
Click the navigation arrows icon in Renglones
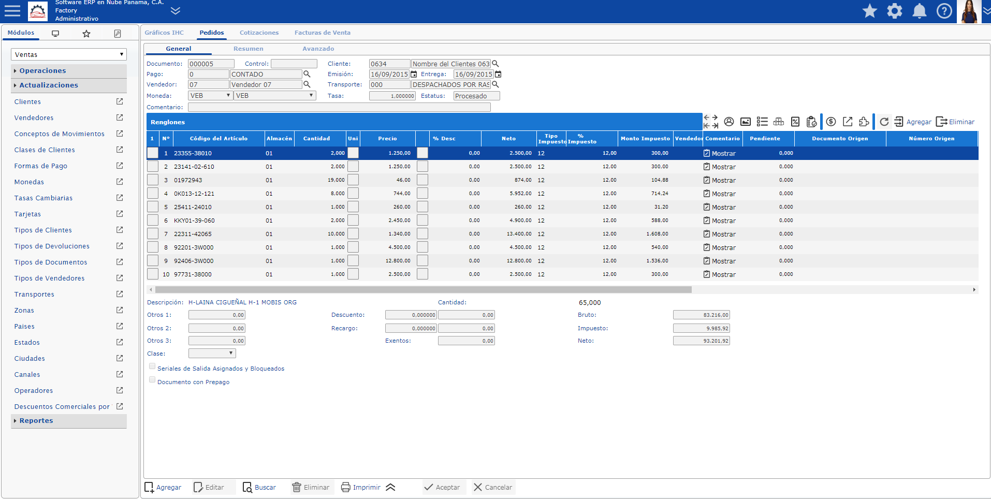(x=711, y=122)
